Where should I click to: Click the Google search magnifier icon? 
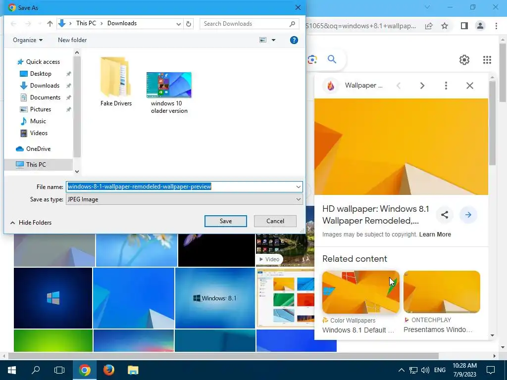coord(332,59)
